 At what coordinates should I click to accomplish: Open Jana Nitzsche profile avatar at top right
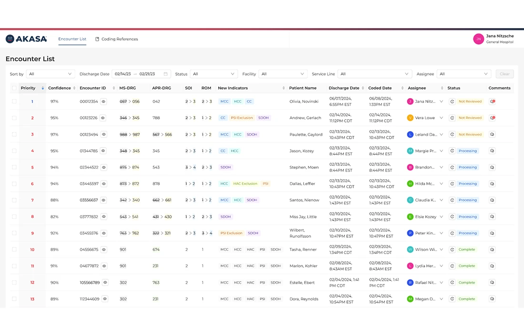point(479,39)
